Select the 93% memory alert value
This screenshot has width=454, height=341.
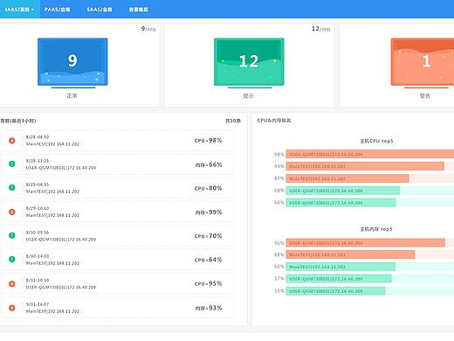tap(209, 308)
